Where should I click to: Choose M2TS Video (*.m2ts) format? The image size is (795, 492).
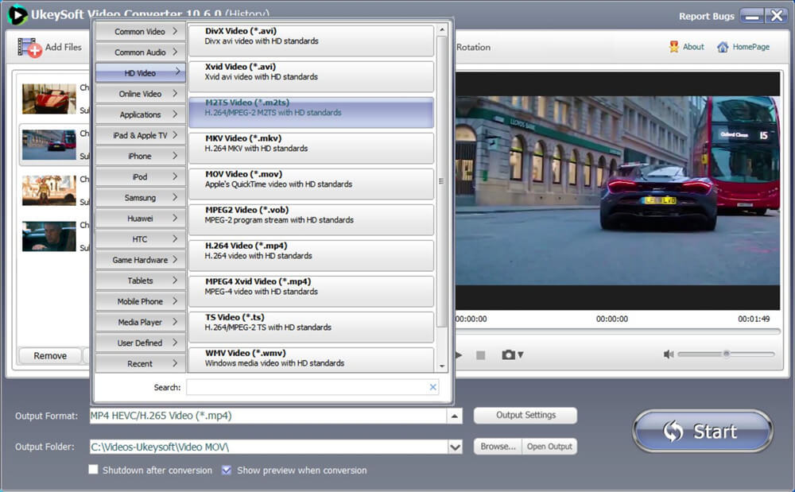coord(312,112)
